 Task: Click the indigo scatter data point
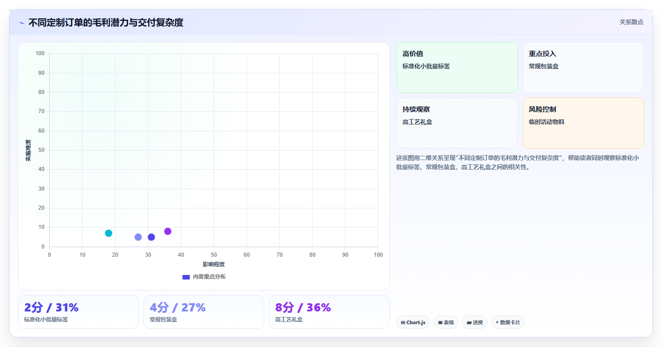coord(151,237)
